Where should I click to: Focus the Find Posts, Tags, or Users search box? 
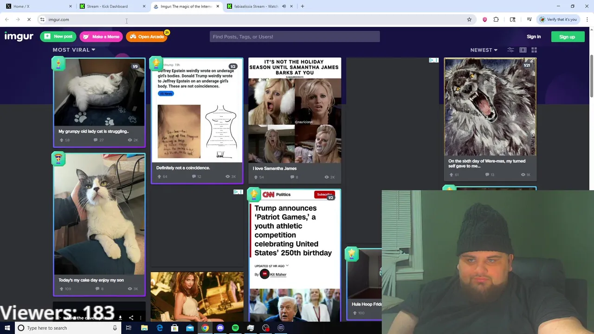click(x=295, y=37)
